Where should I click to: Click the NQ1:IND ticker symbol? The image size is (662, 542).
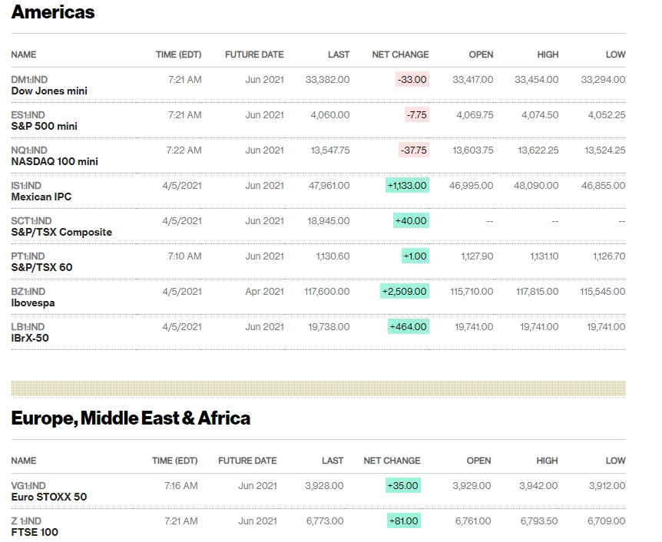pos(29,150)
